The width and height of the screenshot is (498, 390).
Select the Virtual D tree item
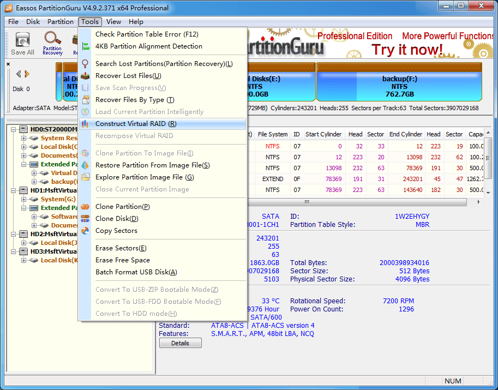(x=64, y=173)
